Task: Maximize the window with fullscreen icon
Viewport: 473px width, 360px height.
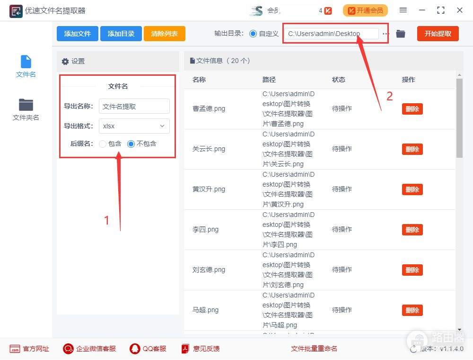Action: [441, 10]
